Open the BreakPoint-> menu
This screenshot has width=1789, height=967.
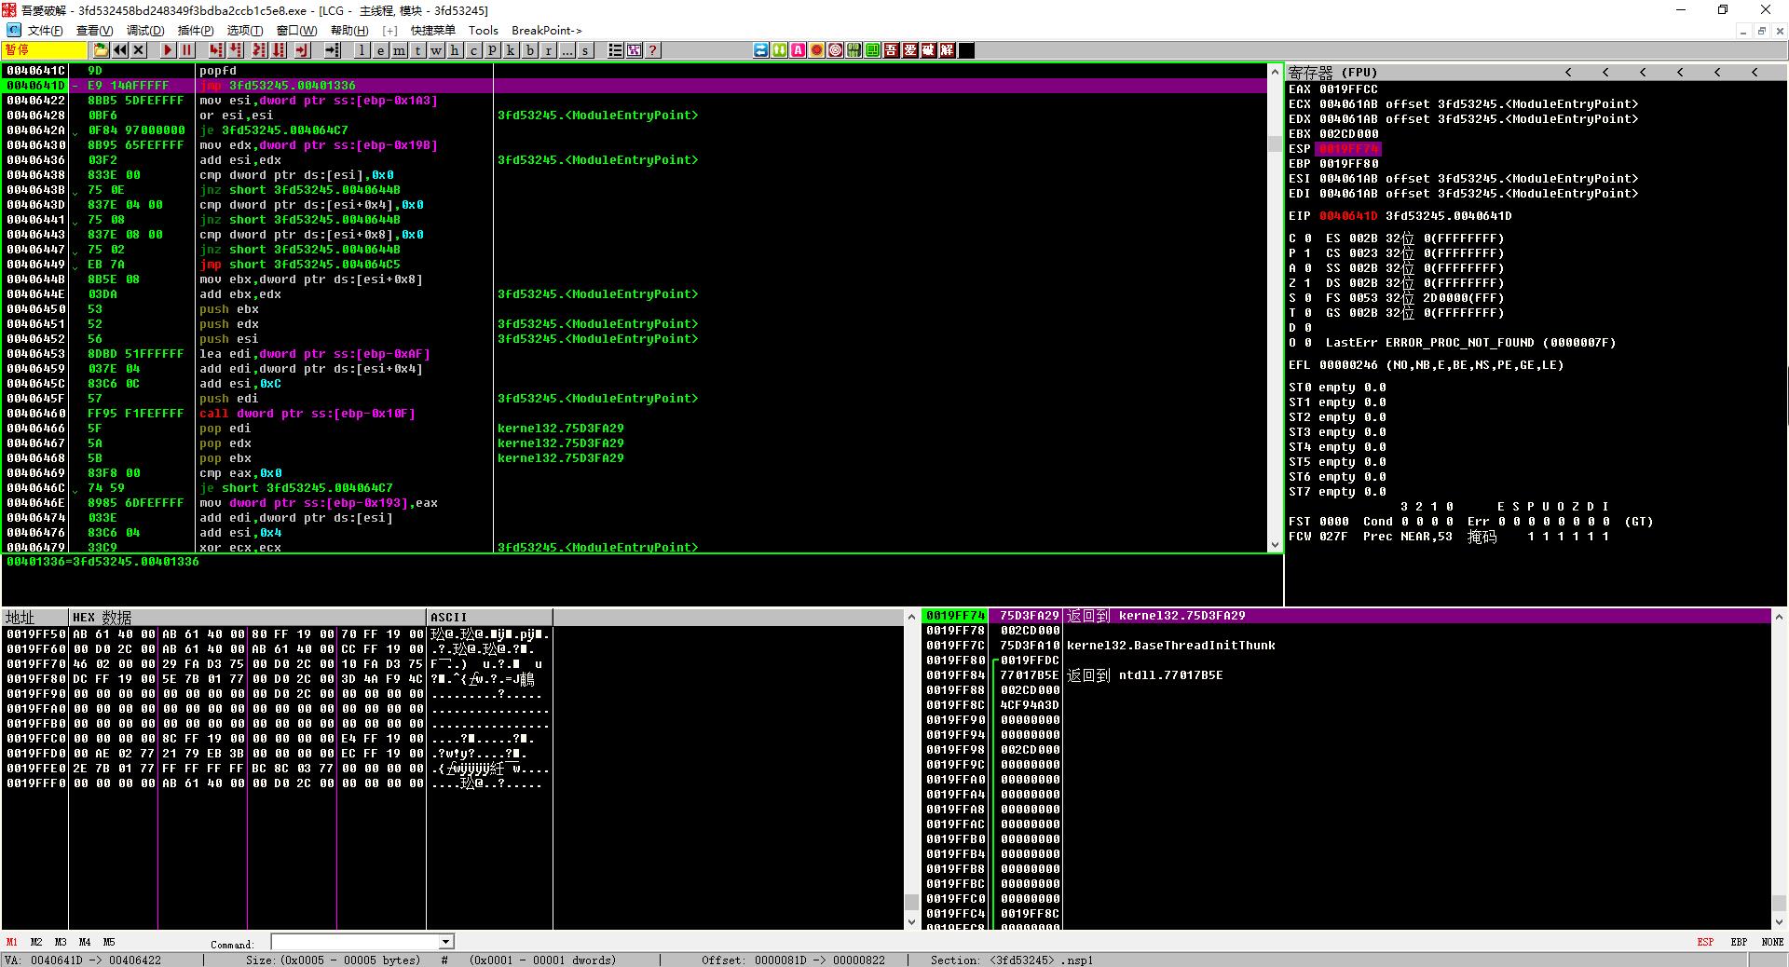546,31
